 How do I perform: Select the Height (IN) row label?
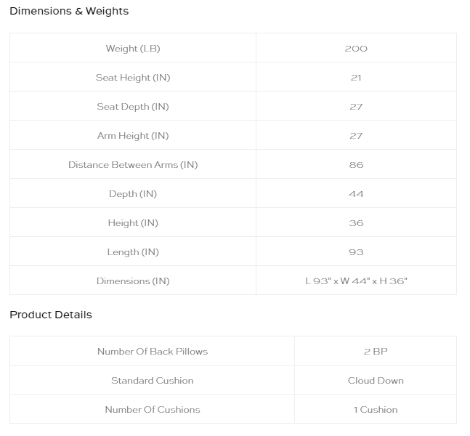pyautogui.click(x=133, y=223)
